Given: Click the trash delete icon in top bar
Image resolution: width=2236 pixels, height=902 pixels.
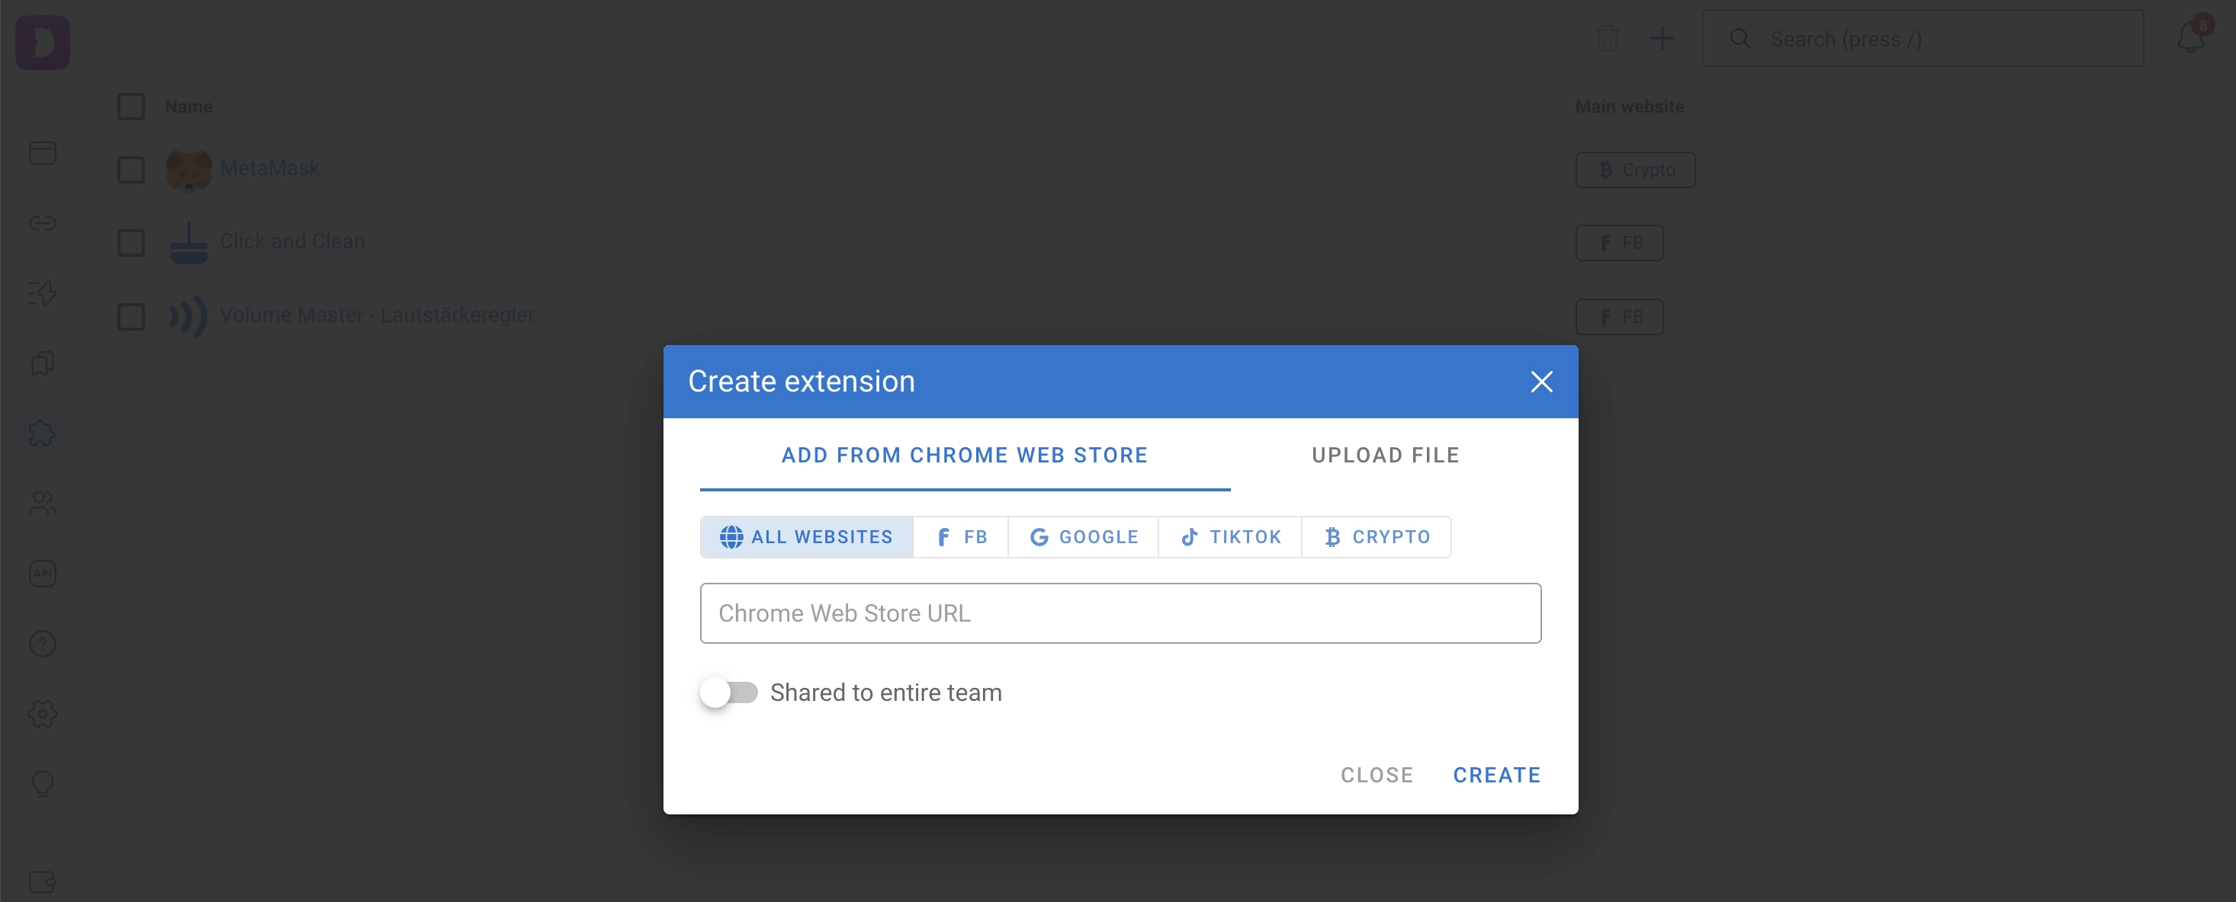Looking at the screenshot, I should [1608, 38].
